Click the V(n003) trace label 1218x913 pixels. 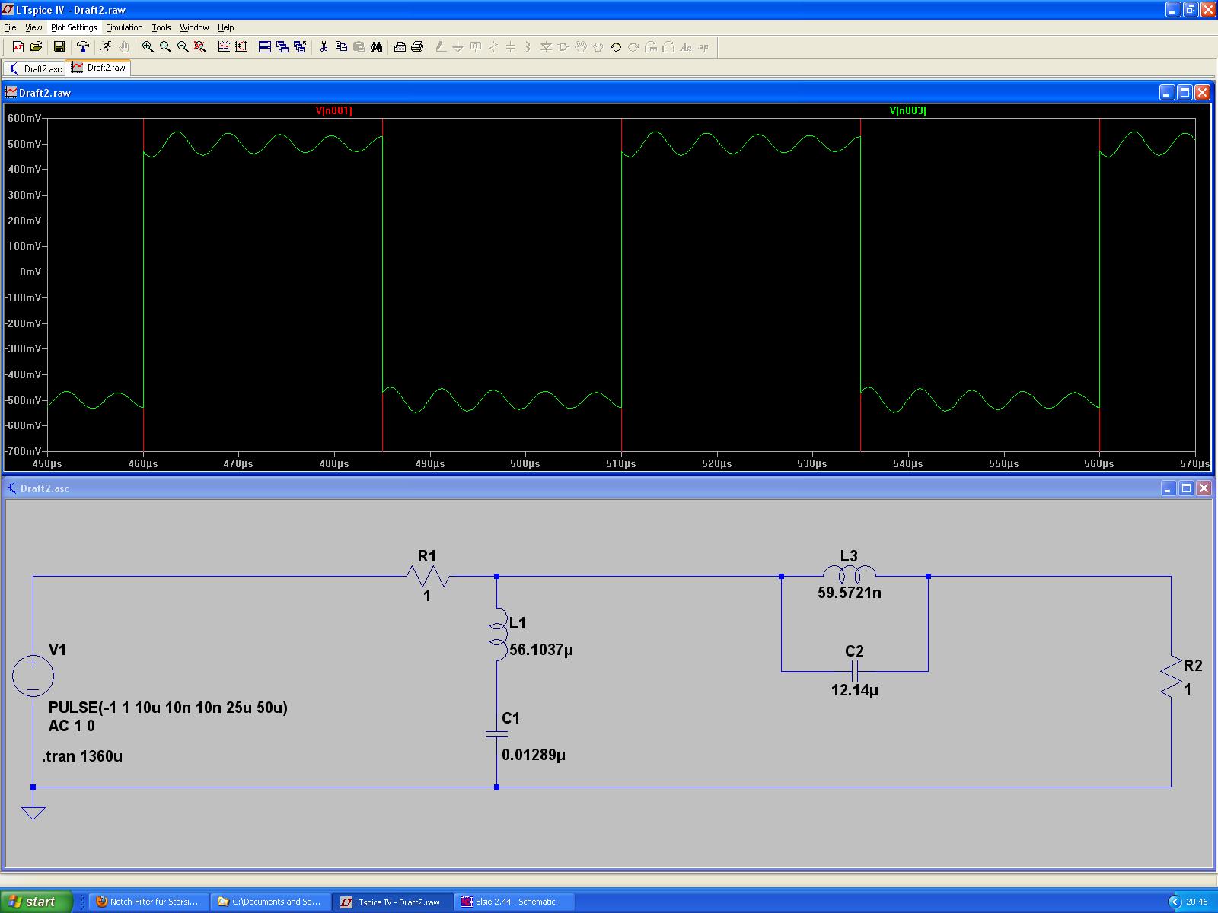pos(907,111)
